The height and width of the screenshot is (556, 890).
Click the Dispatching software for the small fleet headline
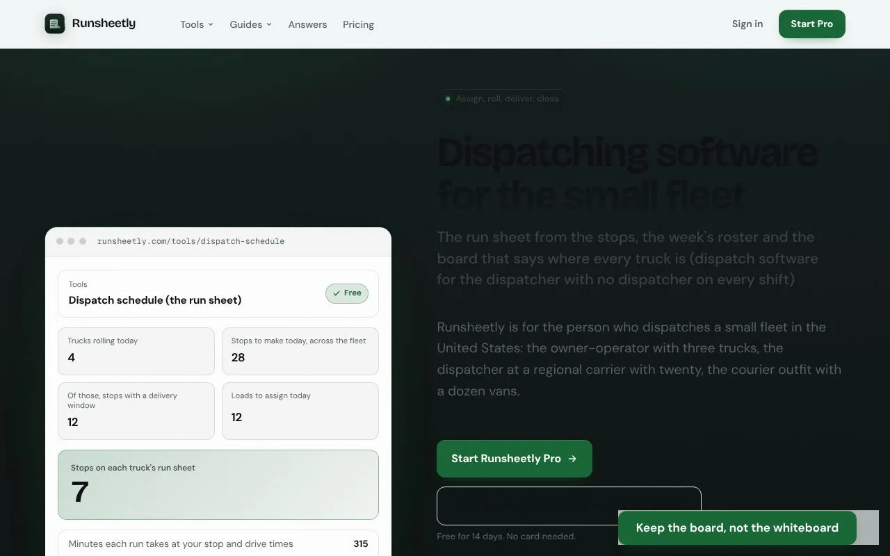(x=627, y=173)
